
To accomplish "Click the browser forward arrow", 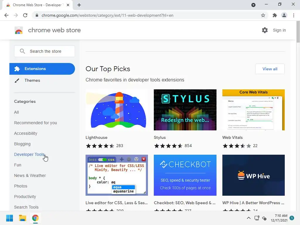I will click(x=16, y=15).
